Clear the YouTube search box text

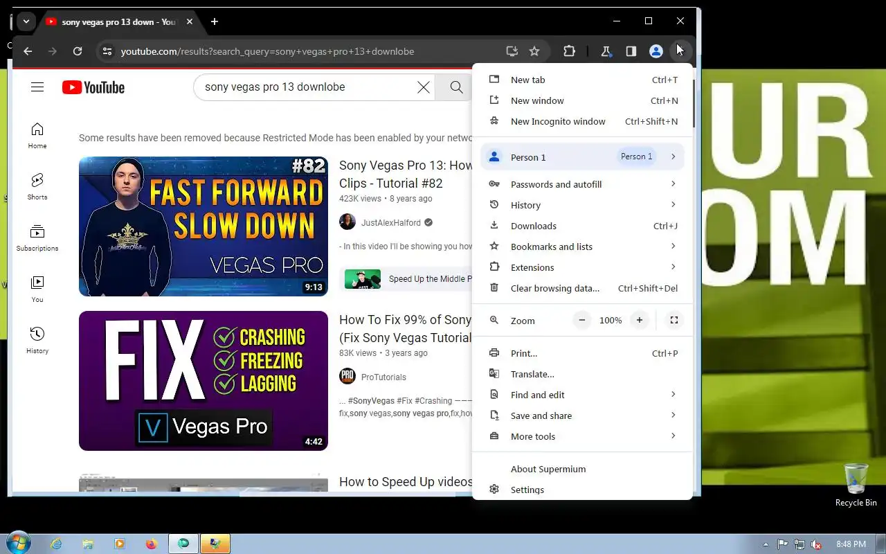(x=423, y=87)
